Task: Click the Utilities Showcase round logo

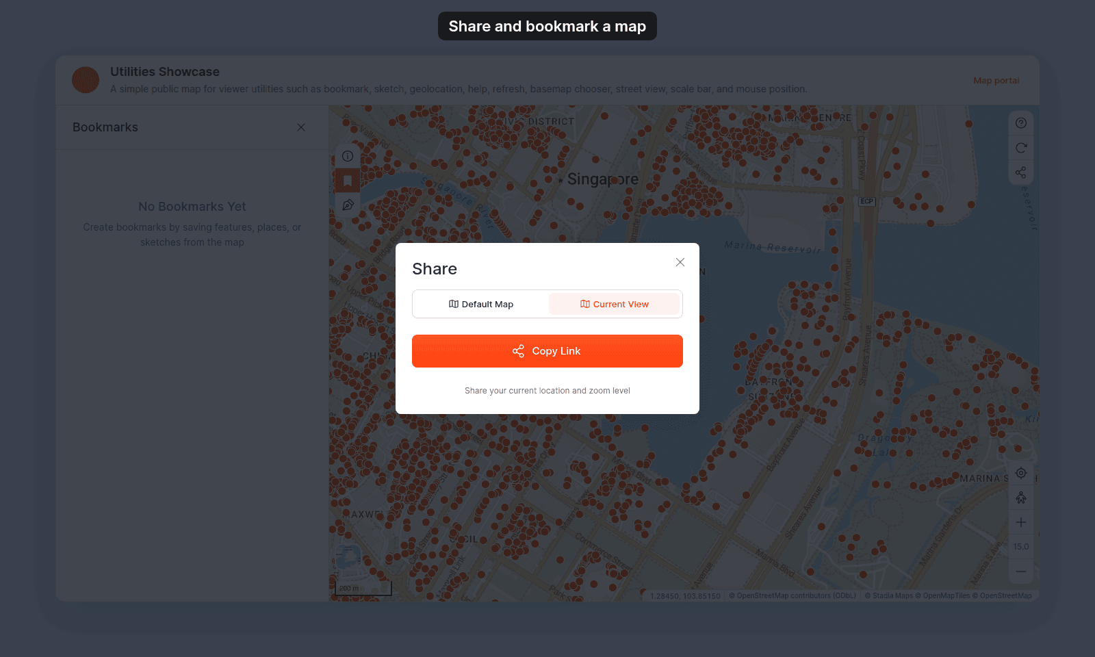Action: (86, 80)
